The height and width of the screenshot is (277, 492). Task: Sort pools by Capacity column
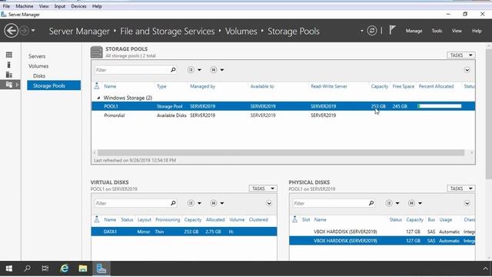coord(379,86)
